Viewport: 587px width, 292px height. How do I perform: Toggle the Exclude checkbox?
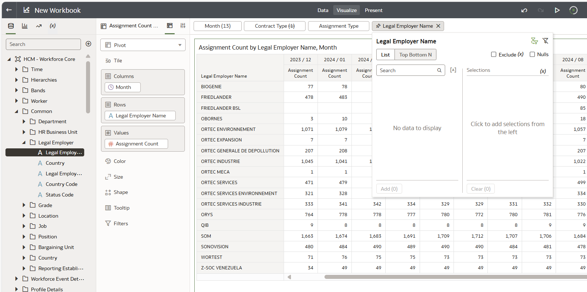494,54
